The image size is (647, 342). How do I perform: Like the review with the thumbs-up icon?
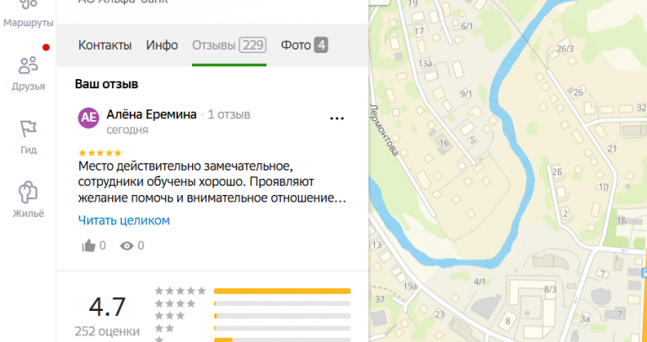pos(88,246)
